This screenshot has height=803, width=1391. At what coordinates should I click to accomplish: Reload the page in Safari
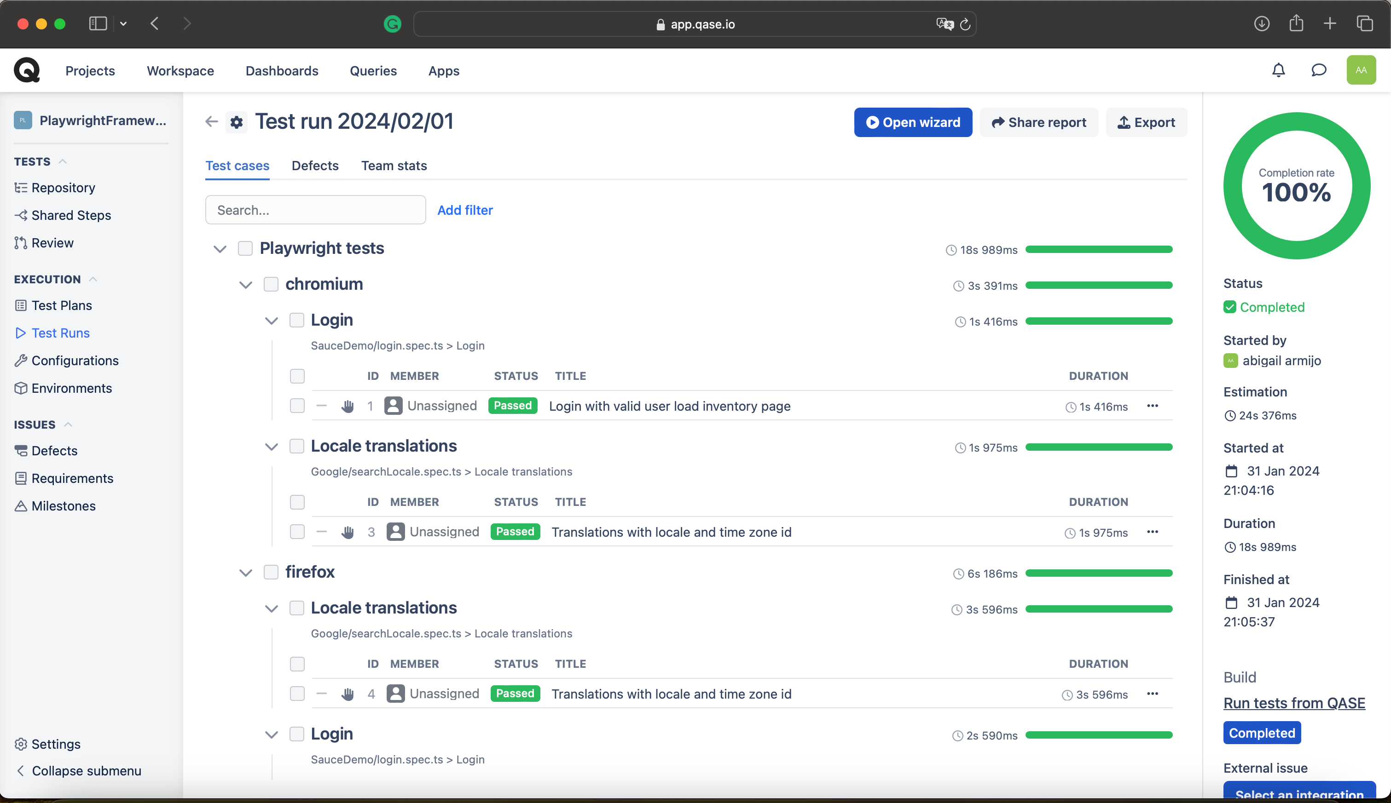coord(965,24)
